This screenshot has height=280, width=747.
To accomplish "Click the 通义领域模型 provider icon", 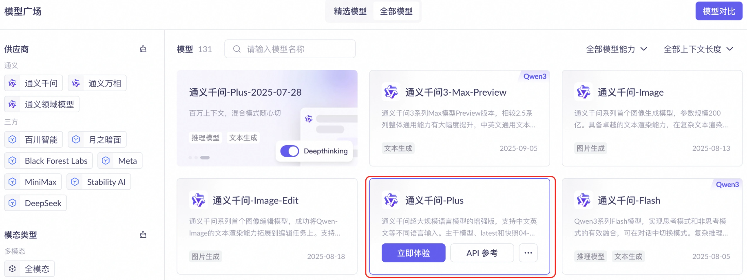I will tap(13, 104).
